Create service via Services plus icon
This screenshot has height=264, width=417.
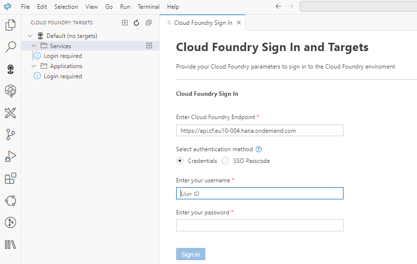[149, 46]
